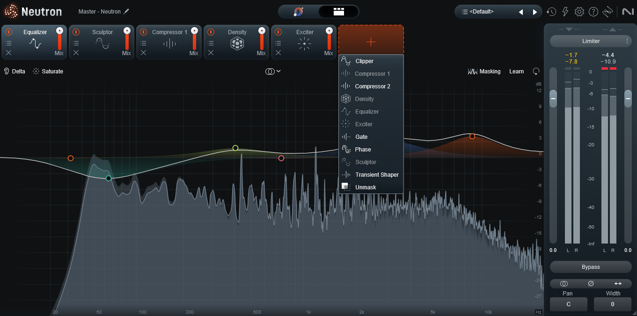Click the Equalizer Mix slider

click(59, 38)
